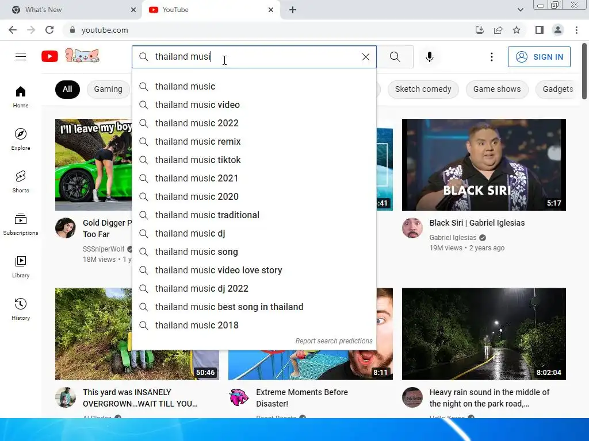Select the All filter chip
This screenshot has width=589, height=441.
(x=67, y=89)
